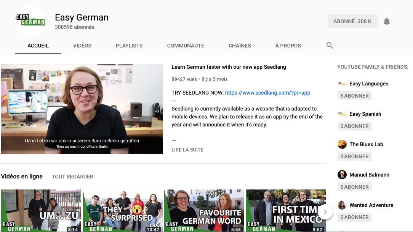Click the notification bell icon

387,22
